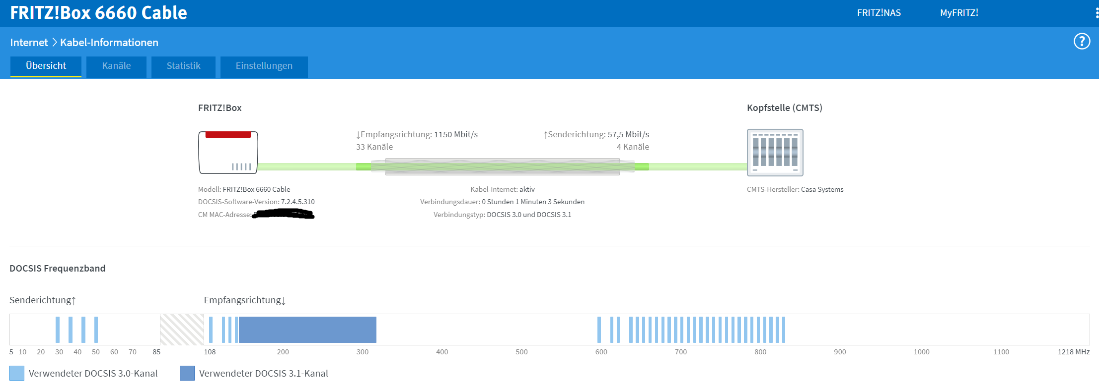Viewport: 1099px width, 389px height.
Task: Click the Kopfstelle CMTS server icon
Action: click(775, 153)
